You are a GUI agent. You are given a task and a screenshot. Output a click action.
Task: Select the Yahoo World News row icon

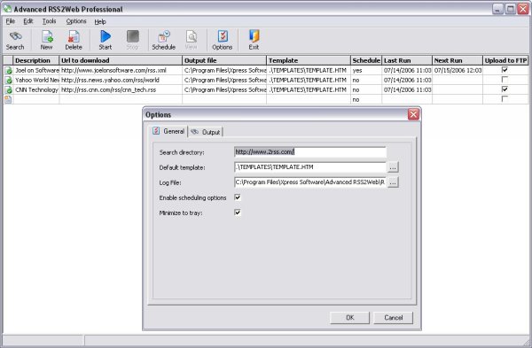point(8,81)
